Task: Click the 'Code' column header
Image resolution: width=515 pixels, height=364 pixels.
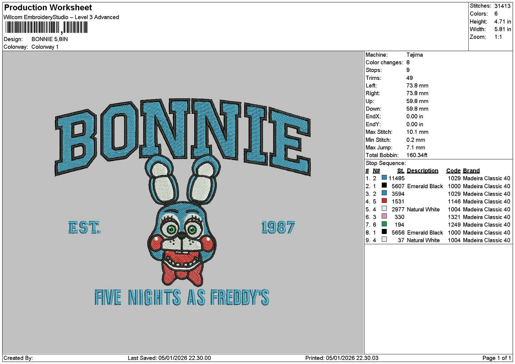Action: (453, 171)
